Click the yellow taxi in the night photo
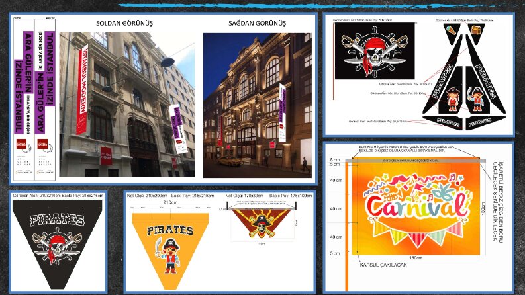This screenshot has width=525, height=295. (230, 161)
